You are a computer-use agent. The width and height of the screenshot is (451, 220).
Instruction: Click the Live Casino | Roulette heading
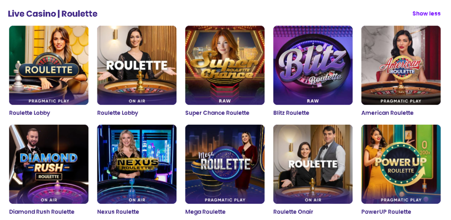pyautogui.click(x=52, y=14)
